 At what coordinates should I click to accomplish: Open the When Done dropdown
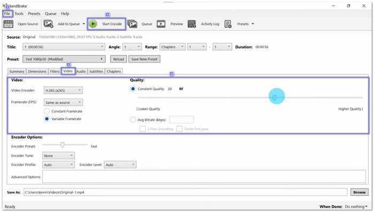356,207
